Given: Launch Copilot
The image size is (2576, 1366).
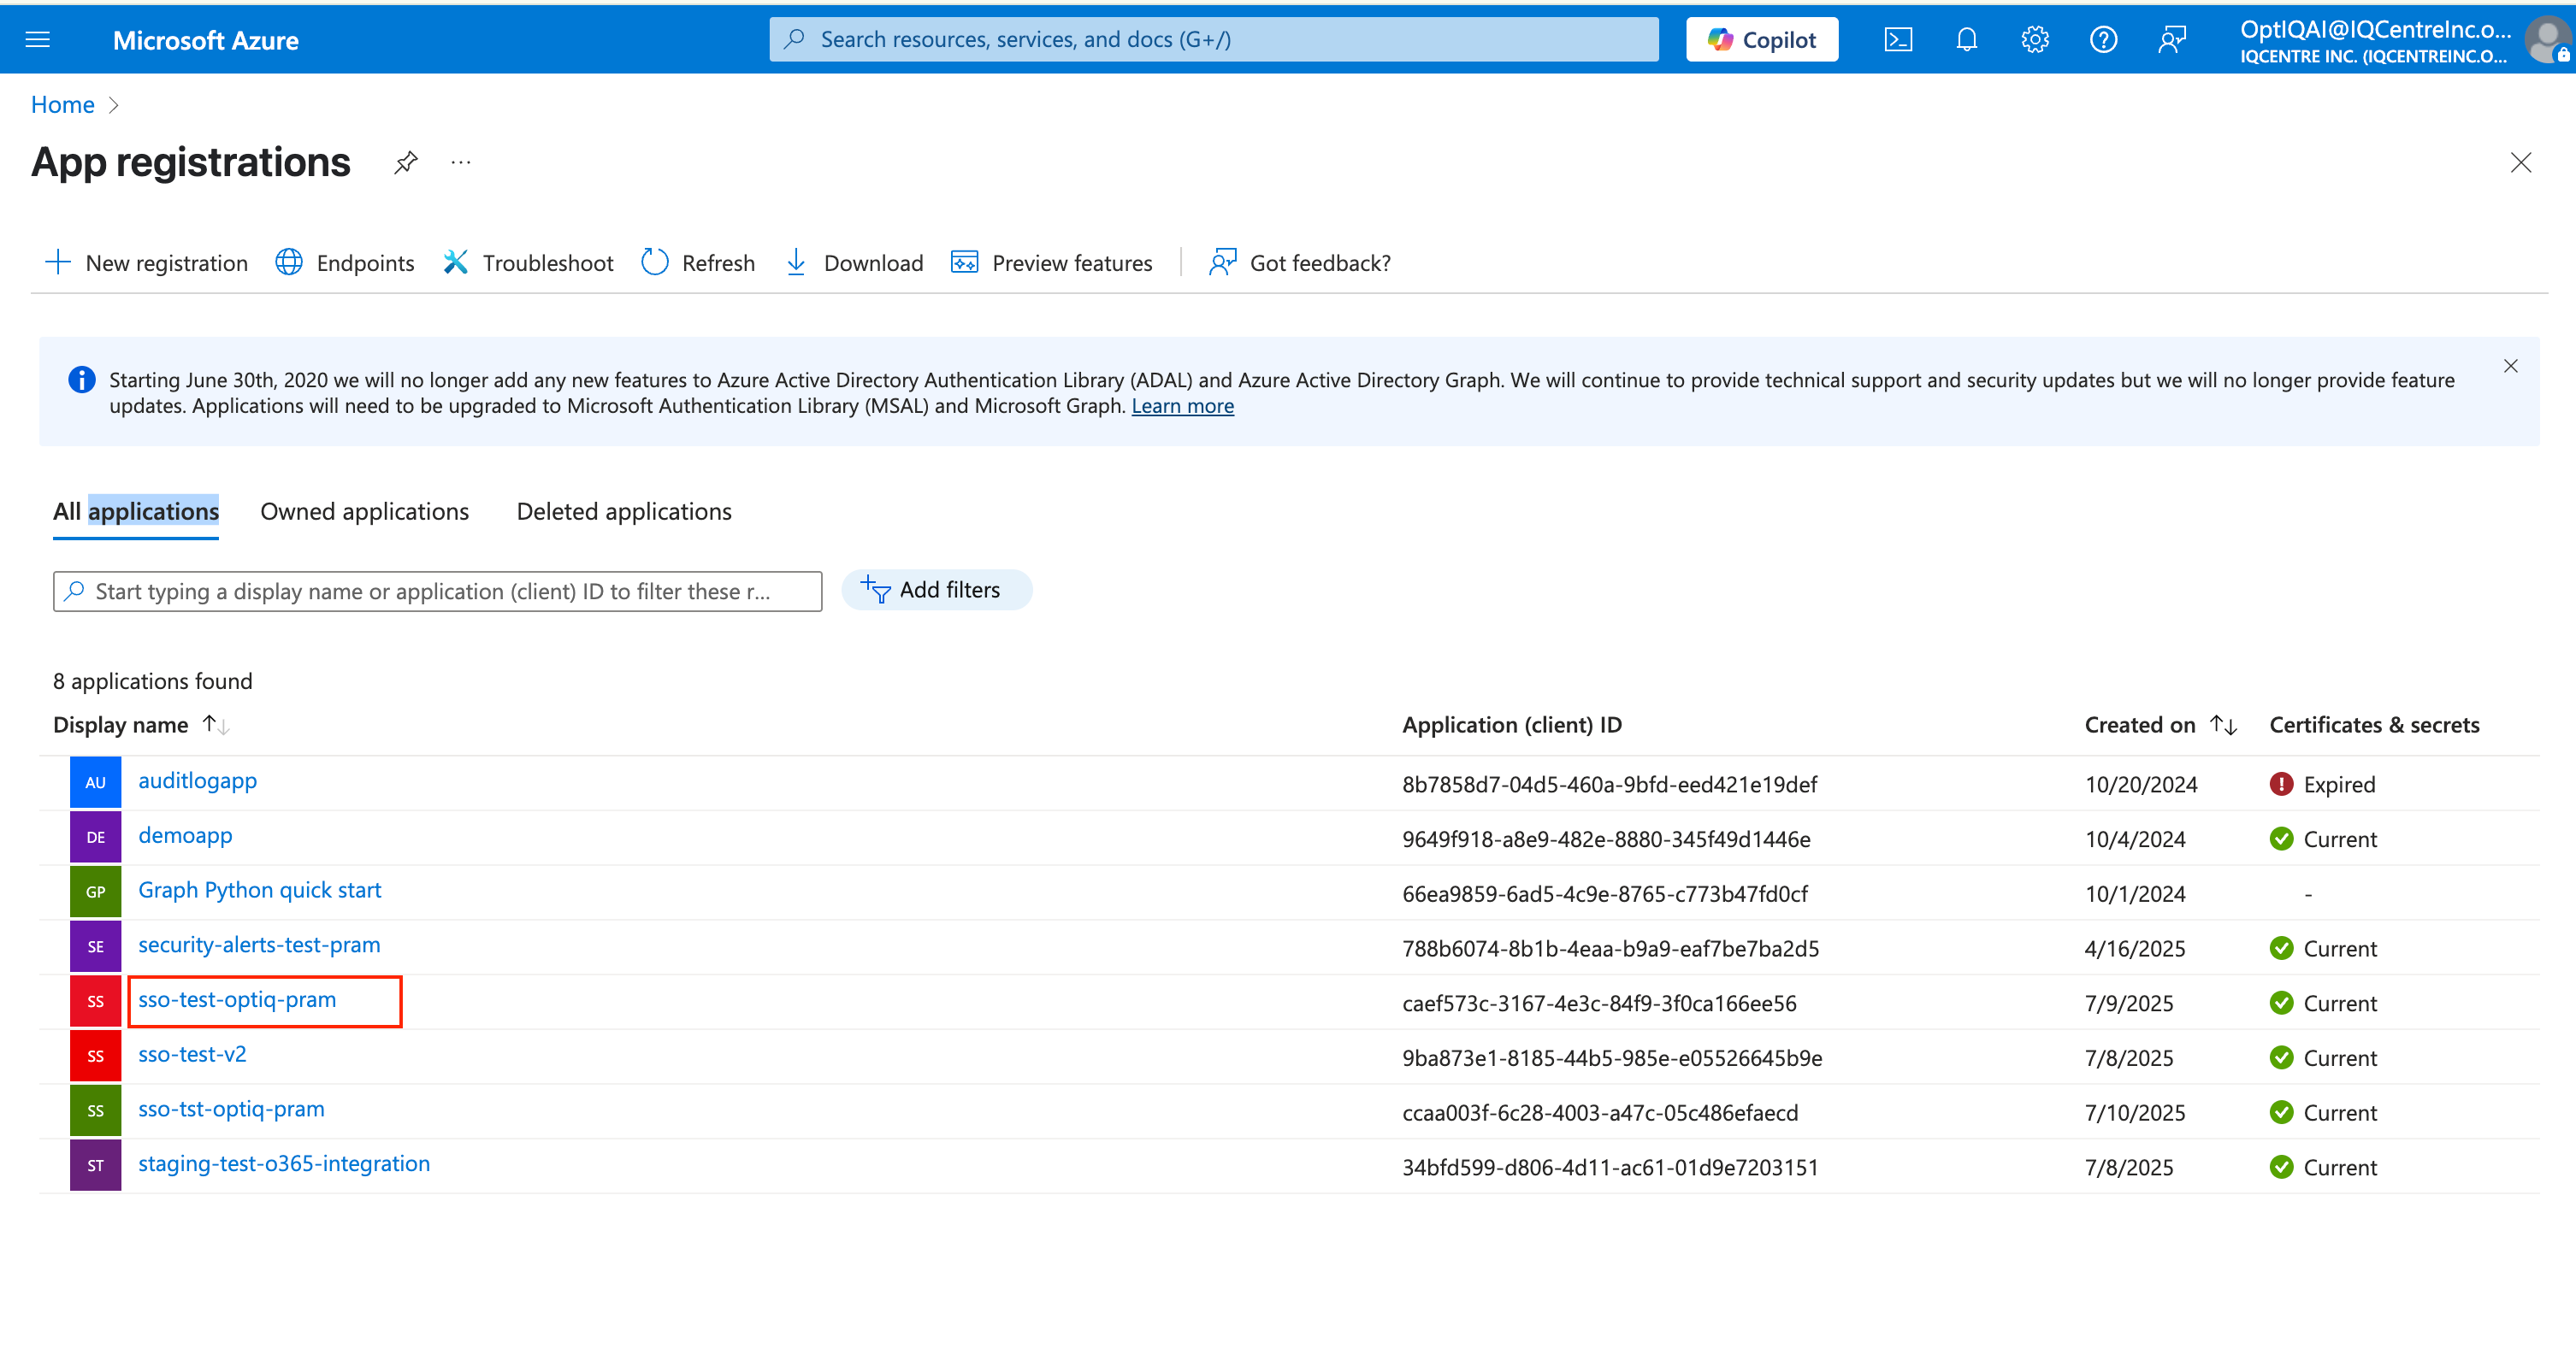Looking at the screenshot, I should (x=1761, y=40).
